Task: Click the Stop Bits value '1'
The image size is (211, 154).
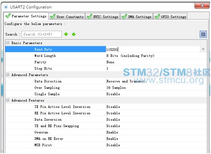Action: [107, 68]
